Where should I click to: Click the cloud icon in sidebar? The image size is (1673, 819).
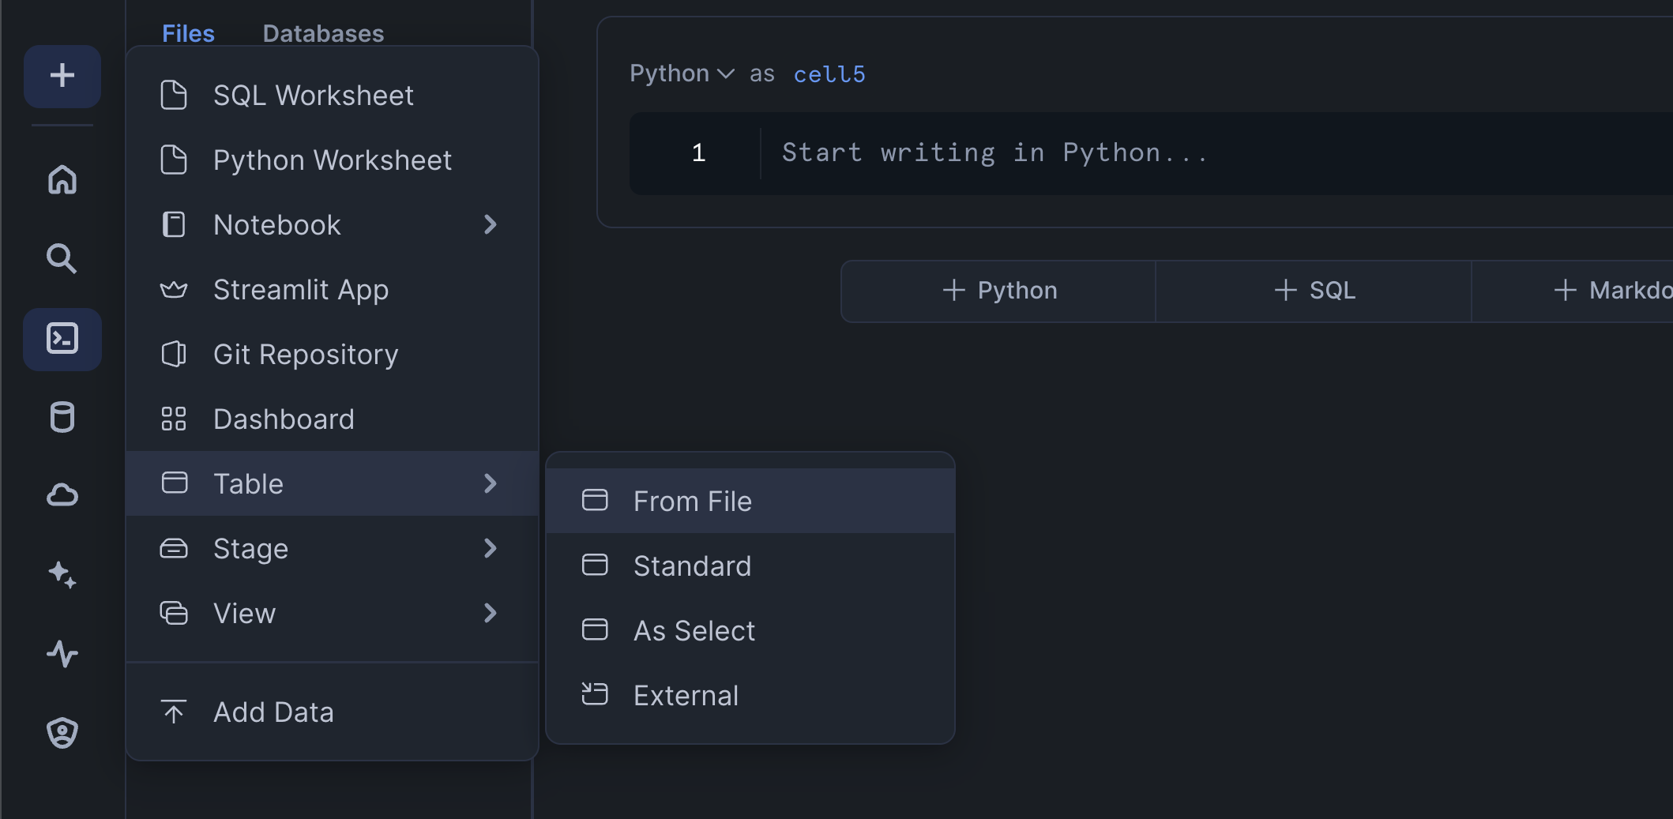(62, 495)
